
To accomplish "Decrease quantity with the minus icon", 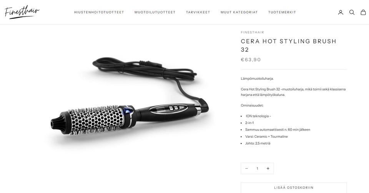I will click(x=246, y=168).
